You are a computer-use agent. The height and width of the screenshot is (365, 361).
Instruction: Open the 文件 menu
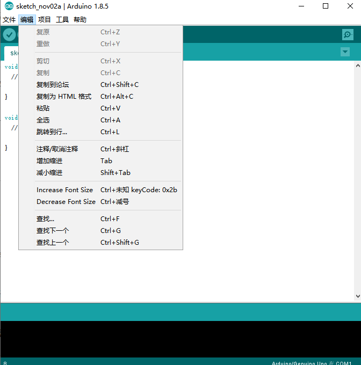[x=9, y=20]
